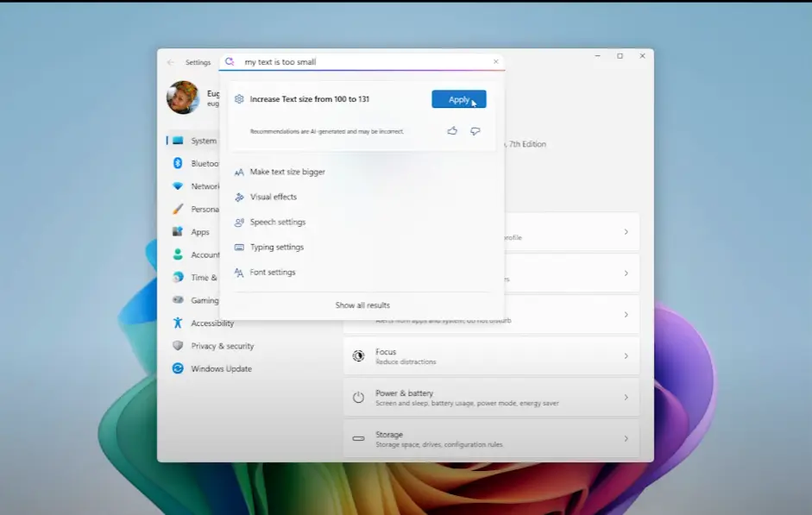Click the Focus icon

point(358,356)
